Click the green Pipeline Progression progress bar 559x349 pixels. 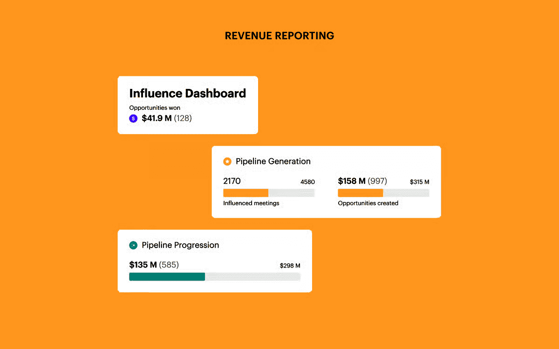[x=214, y=276]
